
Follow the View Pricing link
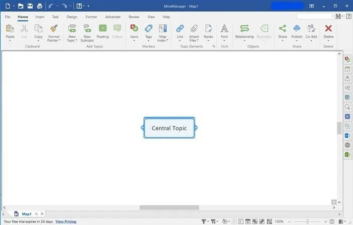coord(66,221)
